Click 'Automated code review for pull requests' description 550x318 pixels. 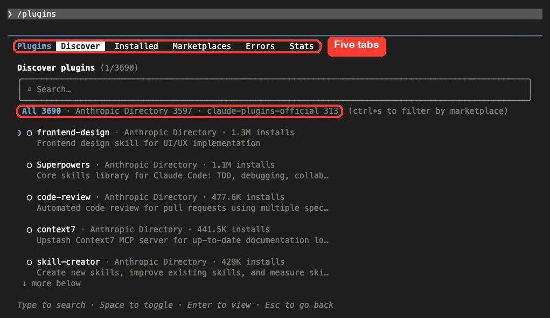pyautogui.click(x=183, y=208)
